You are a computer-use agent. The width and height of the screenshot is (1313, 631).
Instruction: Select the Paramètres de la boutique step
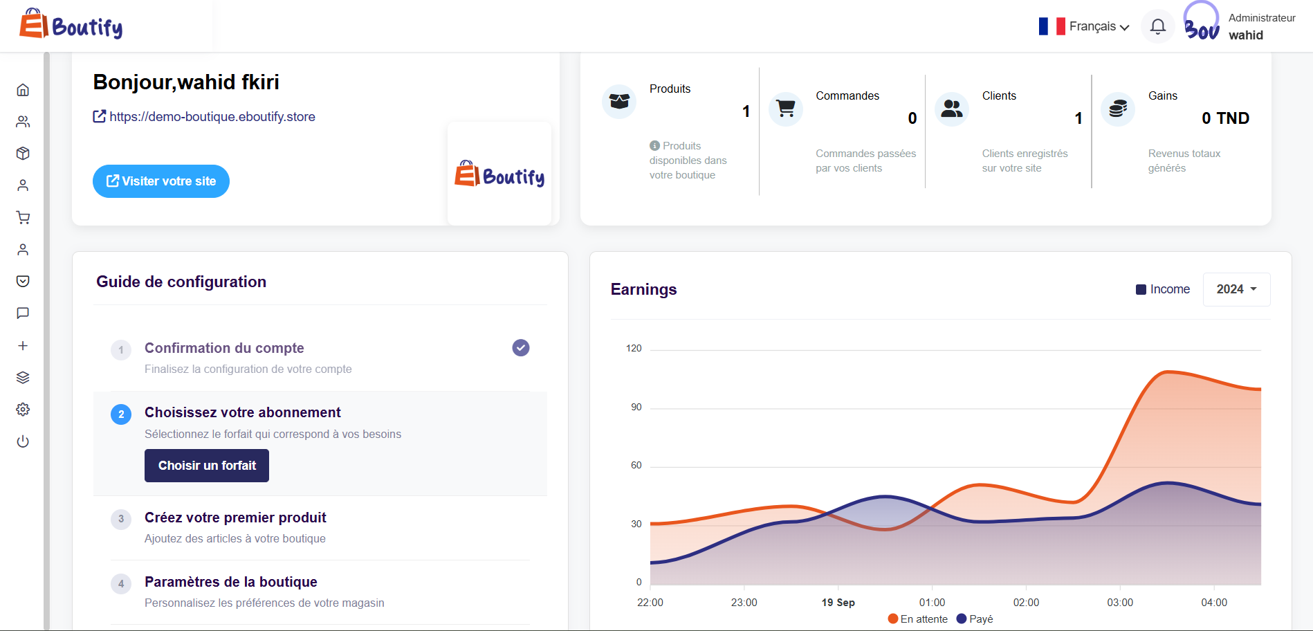230,582
